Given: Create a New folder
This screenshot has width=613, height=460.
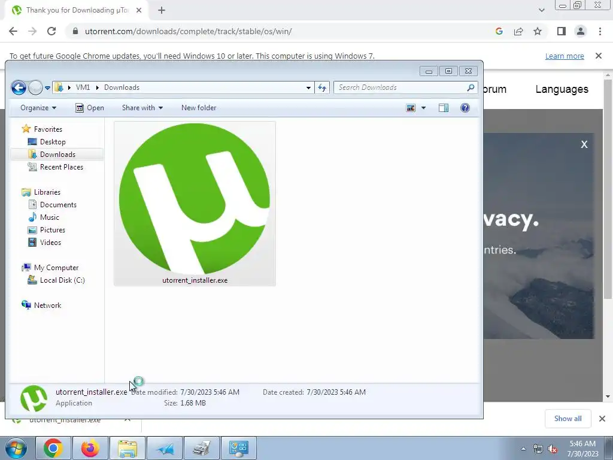Looking at the screenshot, I should click(199, 108).
